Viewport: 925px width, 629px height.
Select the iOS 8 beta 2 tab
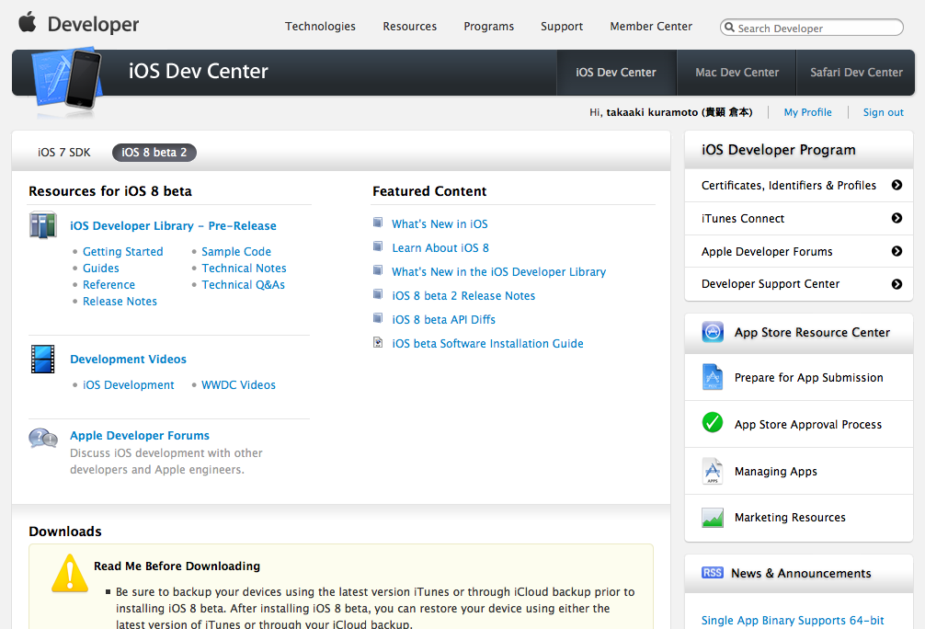[x=154, y=153]
